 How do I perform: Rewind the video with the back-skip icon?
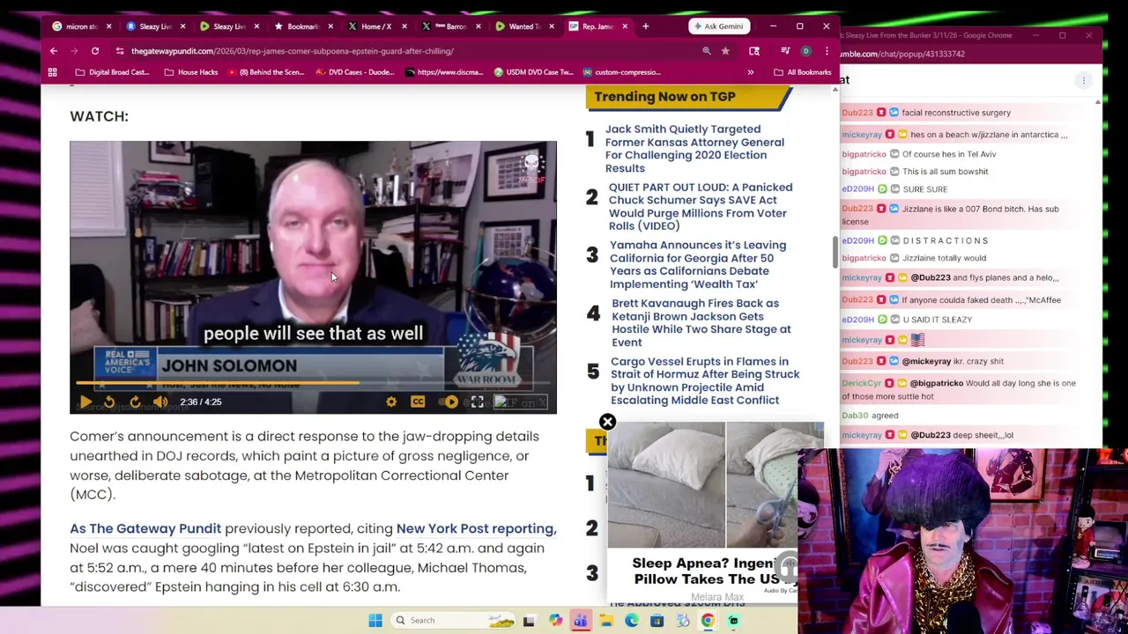click(x=109, y=402)
